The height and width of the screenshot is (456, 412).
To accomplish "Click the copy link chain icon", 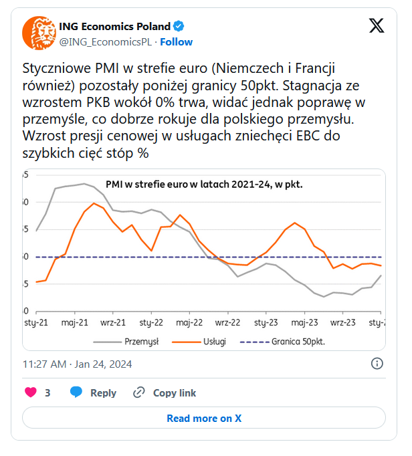I will pos(139,392).
